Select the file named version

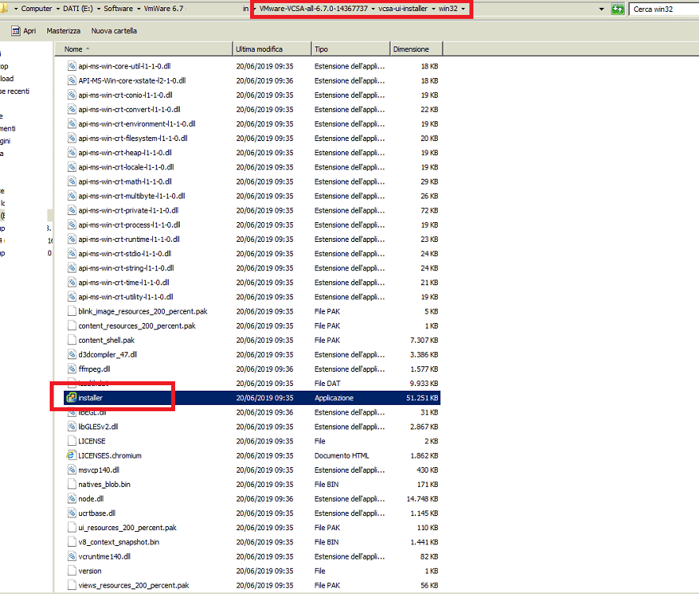pos(90,571)
